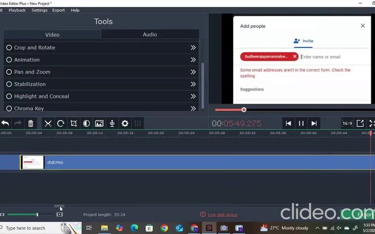Click the Project length 35:24 text
This screenshot has height=234, width=375.
(x=104, y=215)
